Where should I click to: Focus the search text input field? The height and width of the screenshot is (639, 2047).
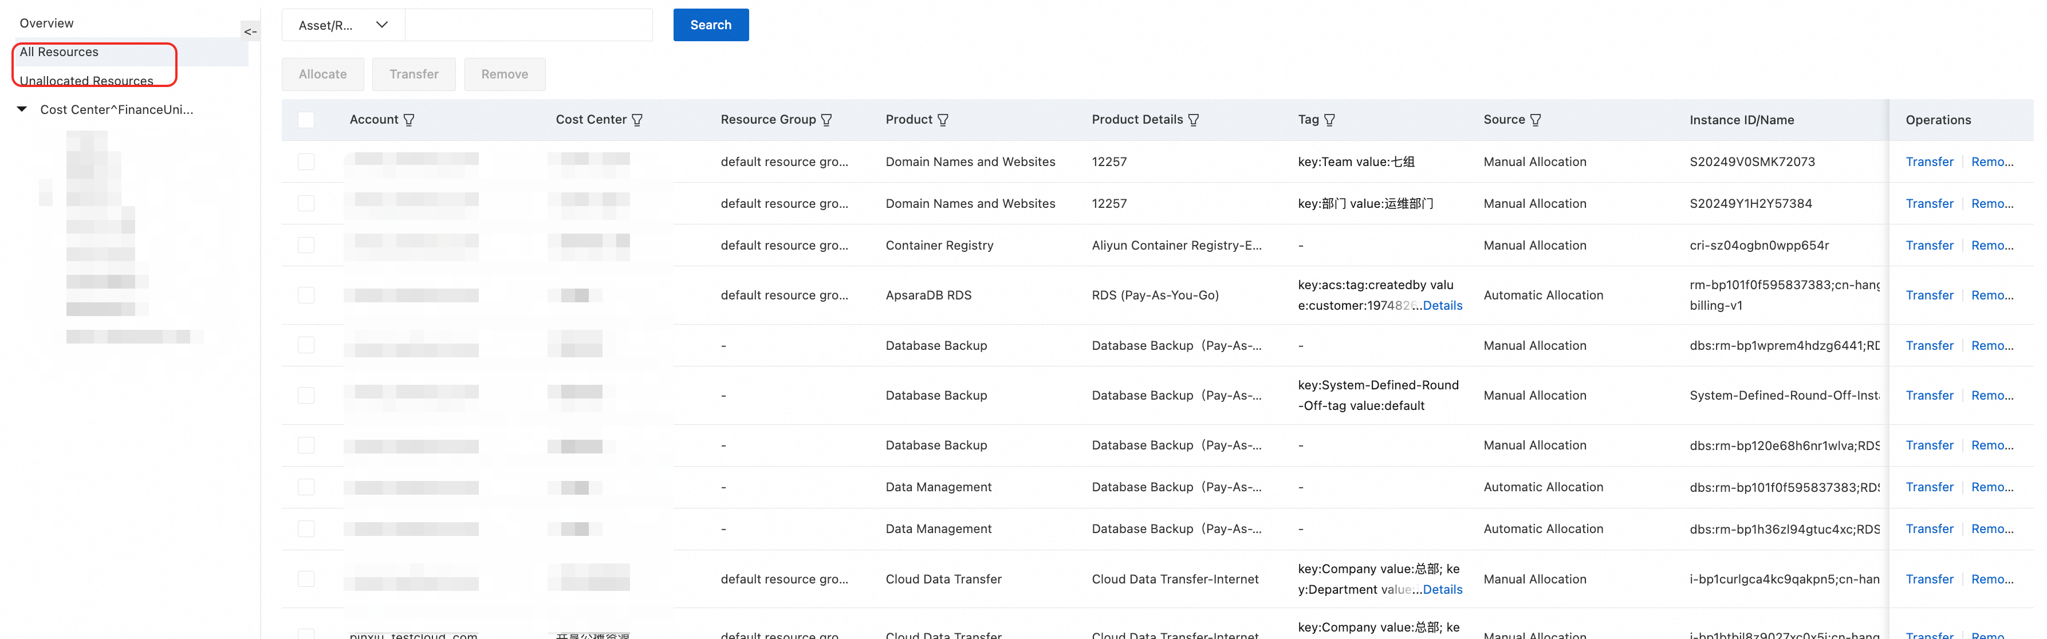tap(529, 25)
